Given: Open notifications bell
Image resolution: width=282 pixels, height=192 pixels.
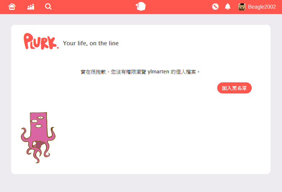Looking at the screenshot, I should click(228, 6).
